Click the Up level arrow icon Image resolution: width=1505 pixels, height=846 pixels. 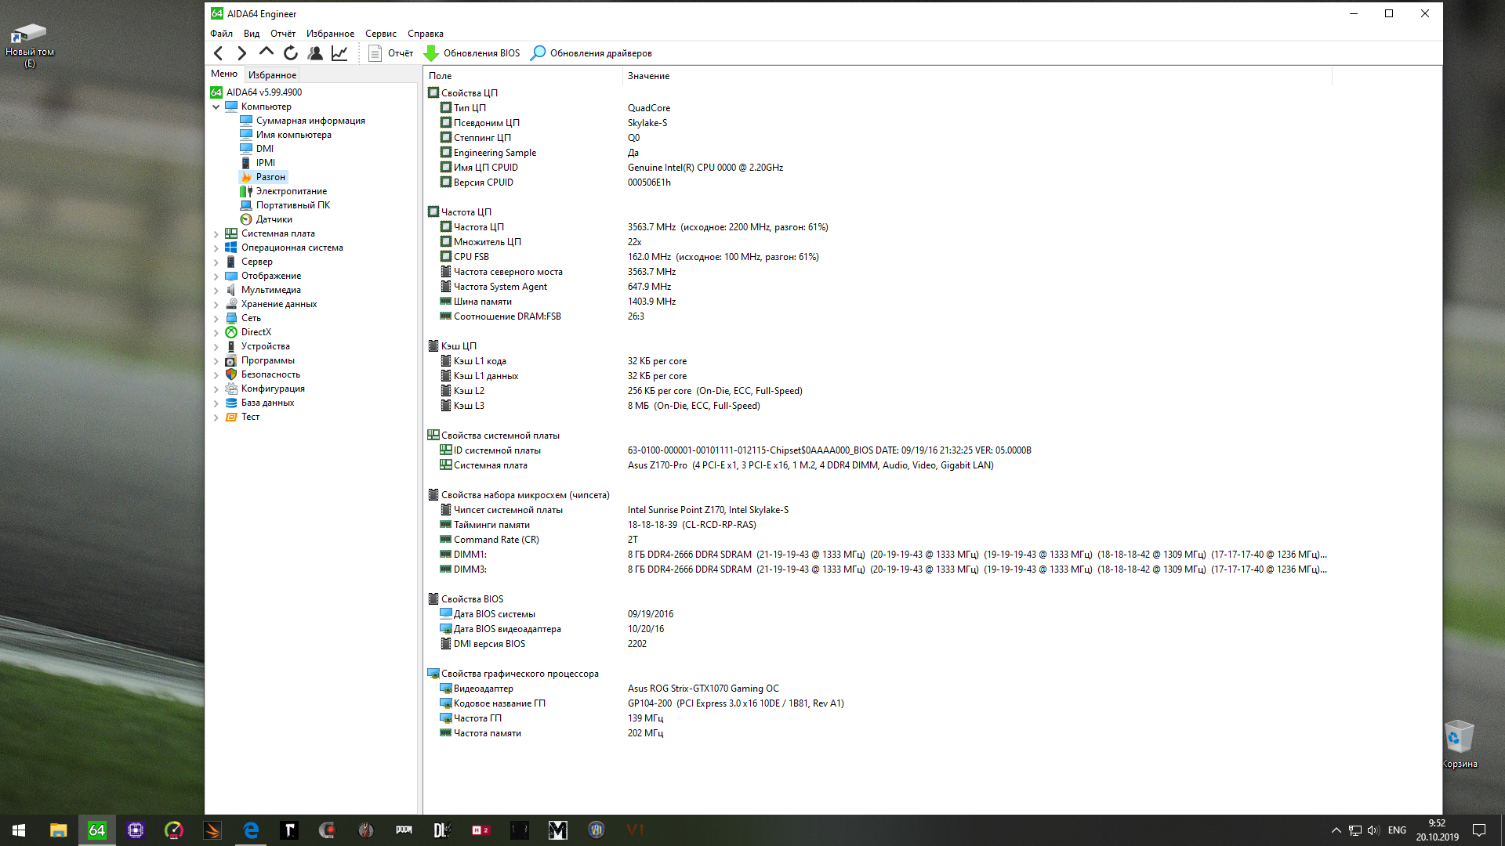pyautogui.click(x=267, y=52)
